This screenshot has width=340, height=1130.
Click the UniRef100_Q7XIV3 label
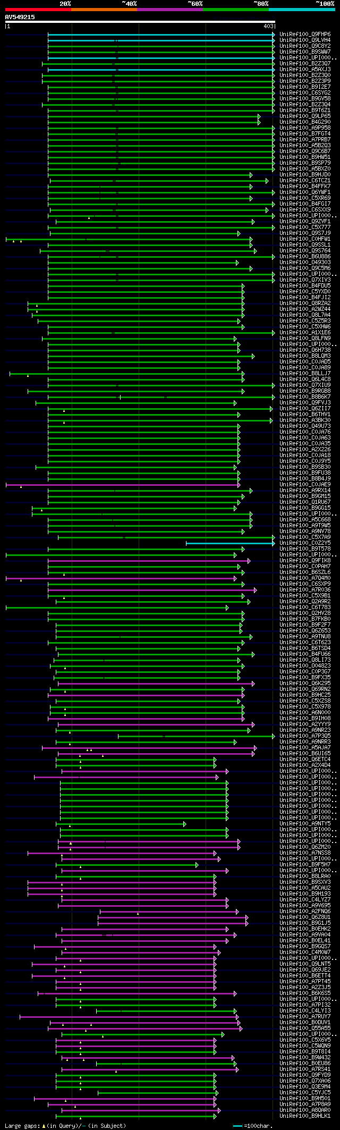(305, 280)
